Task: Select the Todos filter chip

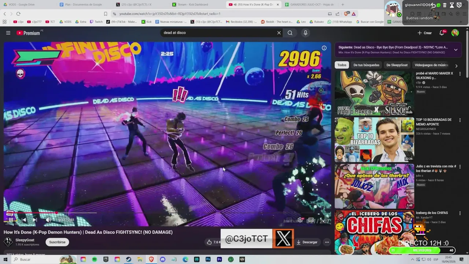Action: click(x=342, y=65)
